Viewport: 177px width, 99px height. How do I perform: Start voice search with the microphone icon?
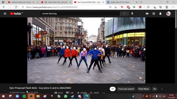click(132, 13)
